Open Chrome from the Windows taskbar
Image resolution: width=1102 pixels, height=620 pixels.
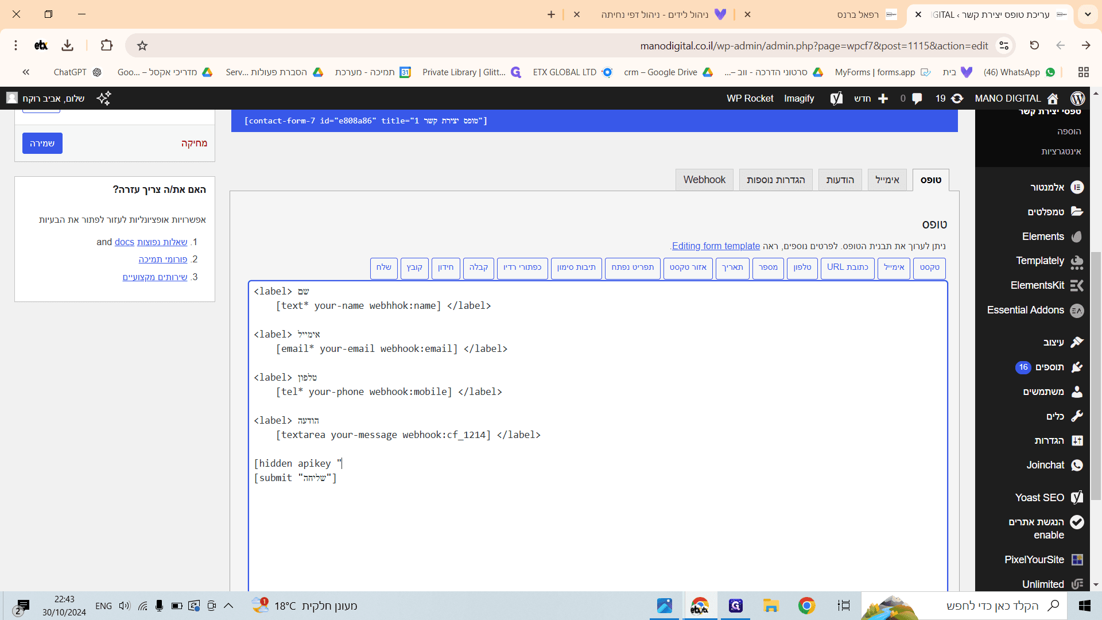tap(806, 606)
